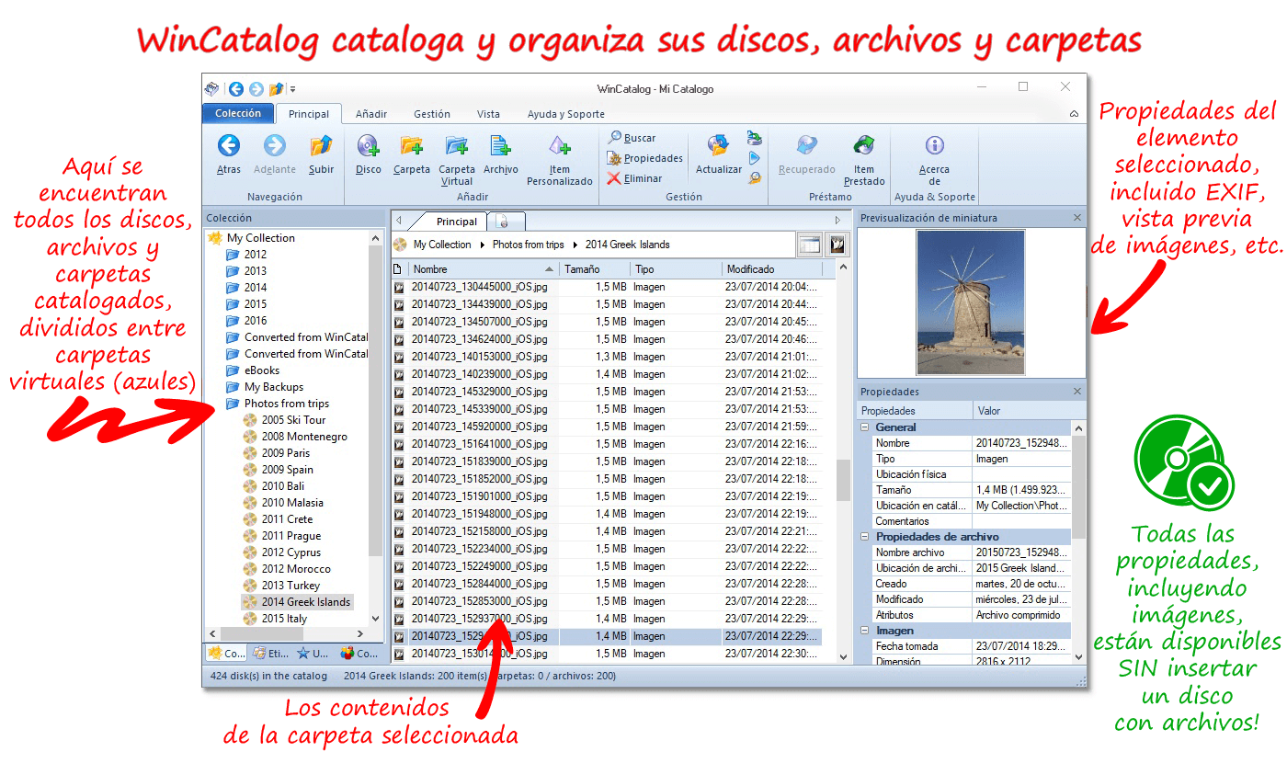The image size is (1287, 763).
Task: Switch to details list view icon
Action: (810, 245)
